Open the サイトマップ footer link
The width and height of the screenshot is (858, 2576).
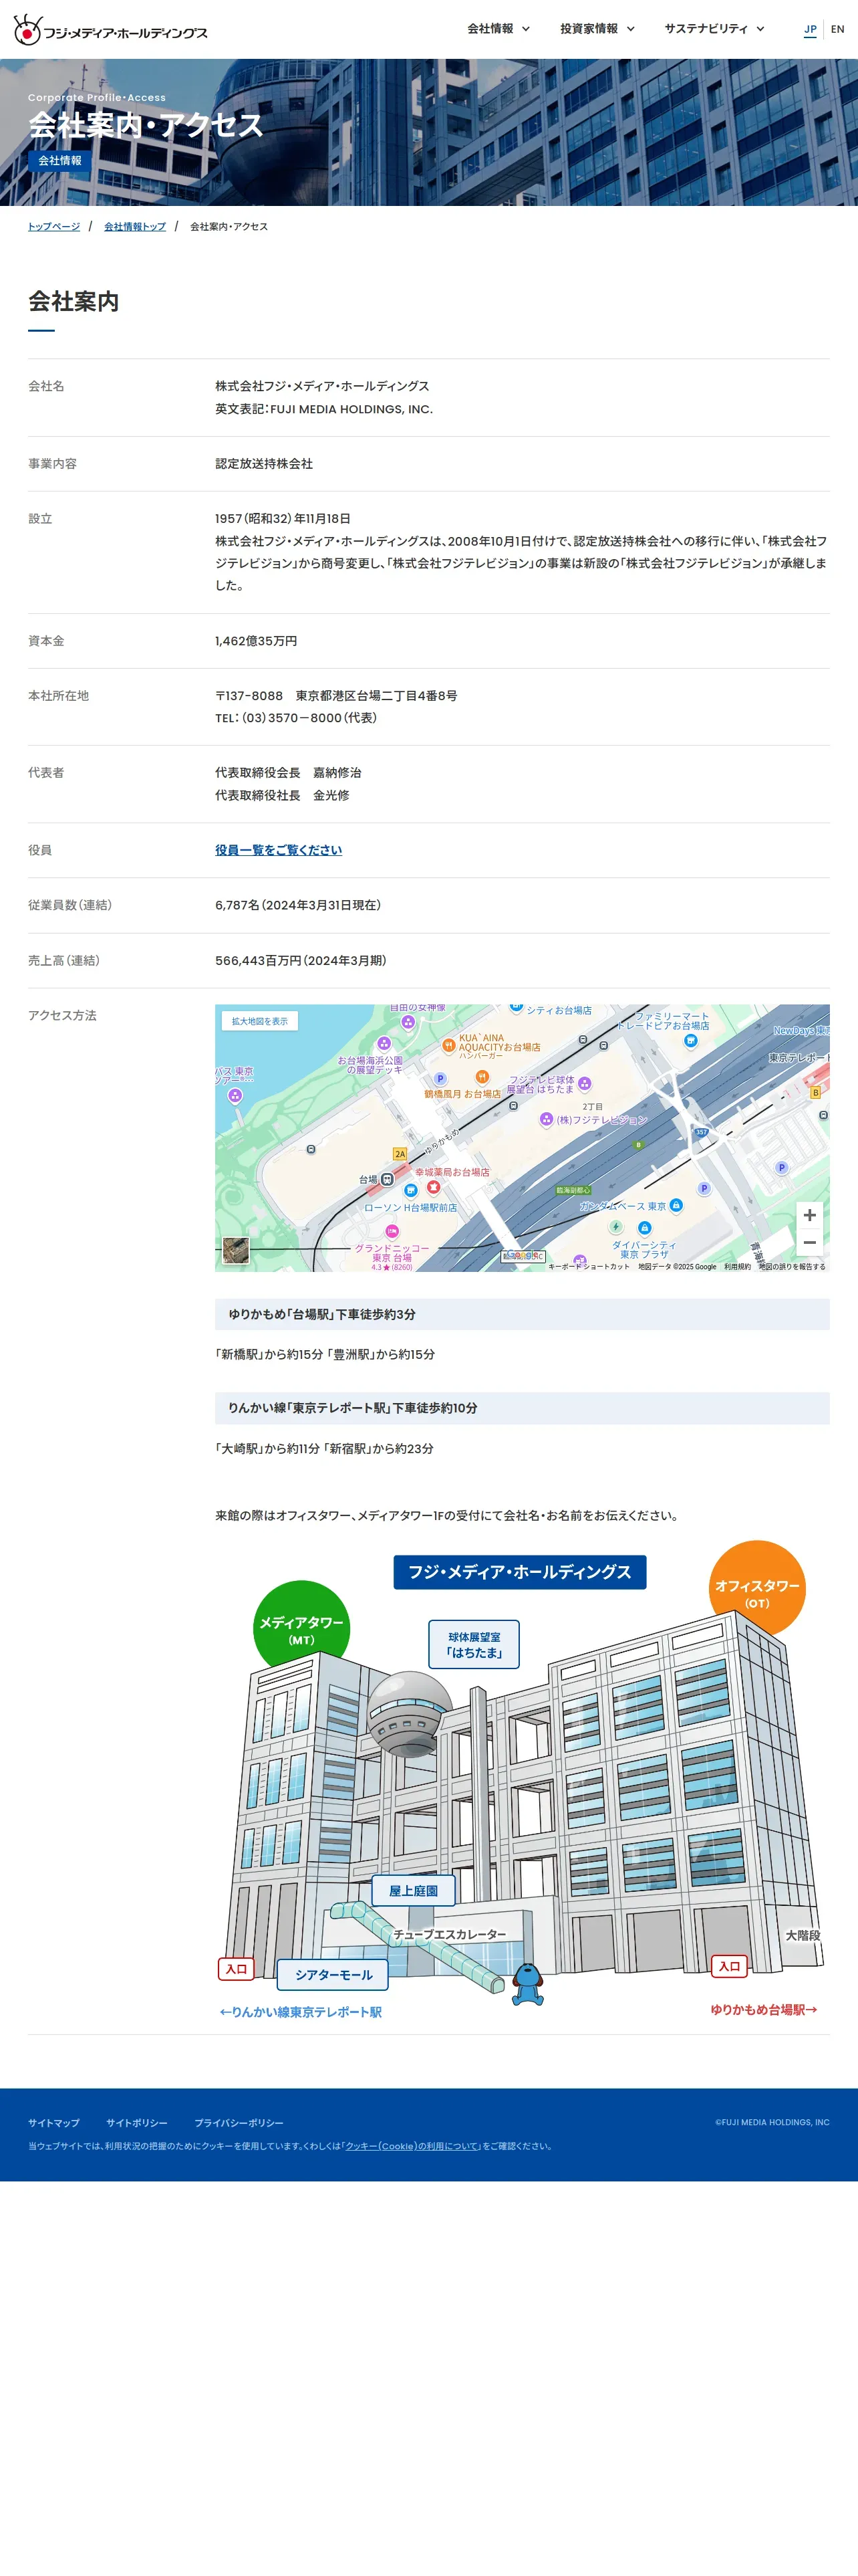pos(54,2123)
